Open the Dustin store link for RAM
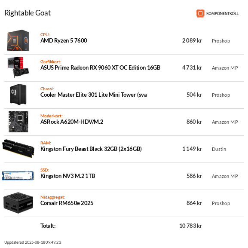248x248 pixels. click(x=219, y=149)
